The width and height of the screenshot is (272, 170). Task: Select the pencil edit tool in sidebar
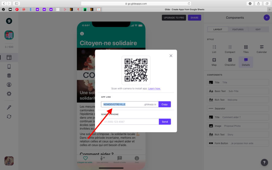[x=9, y=107]
